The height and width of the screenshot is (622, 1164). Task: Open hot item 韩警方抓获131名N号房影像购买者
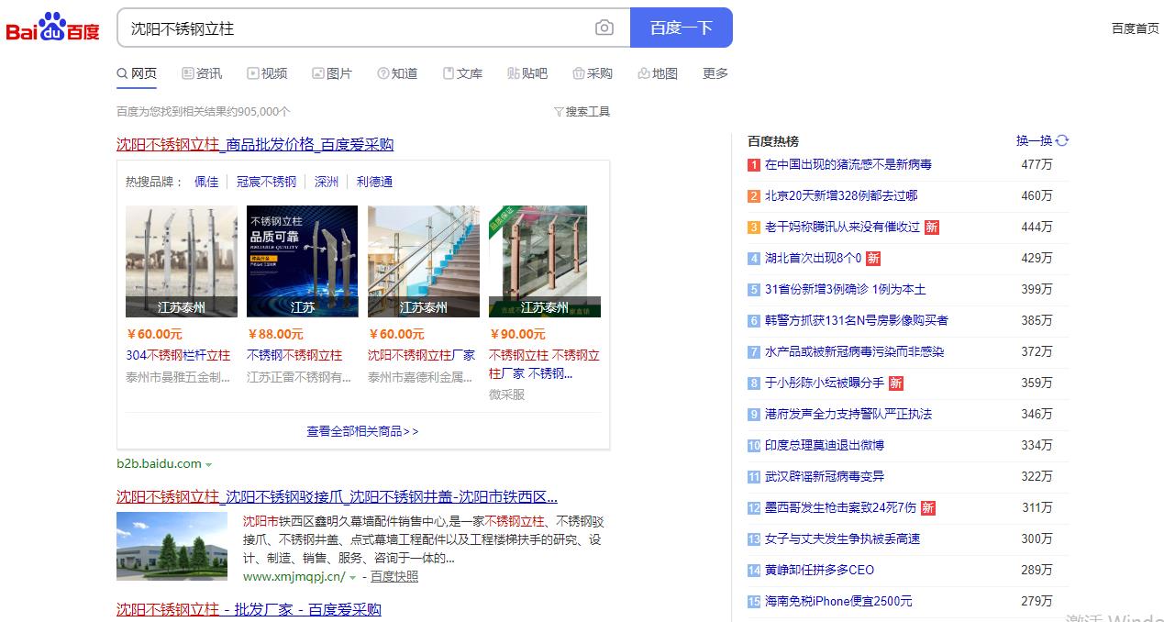[x=857, y=321]
